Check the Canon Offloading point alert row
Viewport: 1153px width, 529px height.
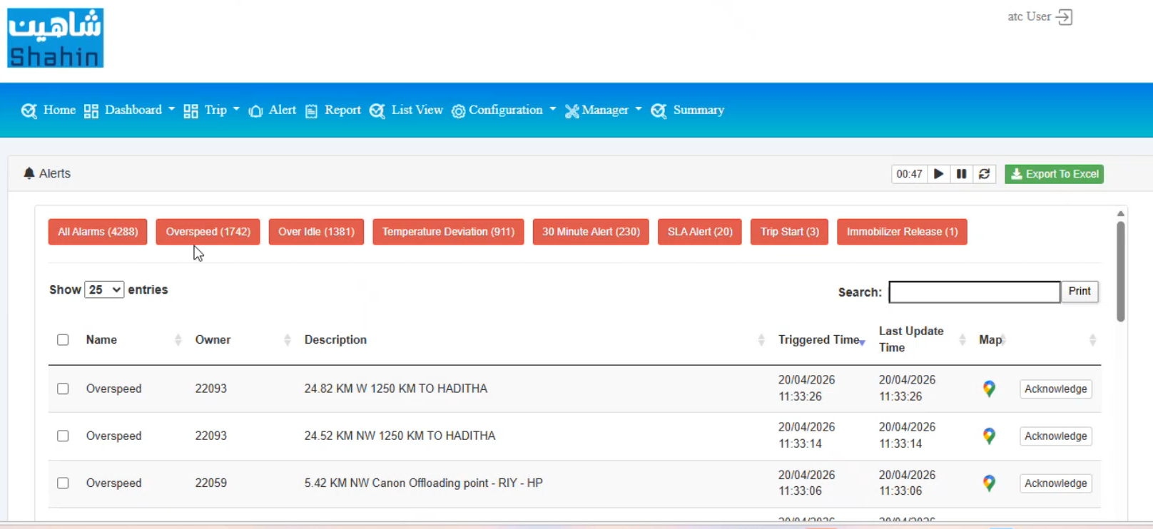[x=63, y=483]
